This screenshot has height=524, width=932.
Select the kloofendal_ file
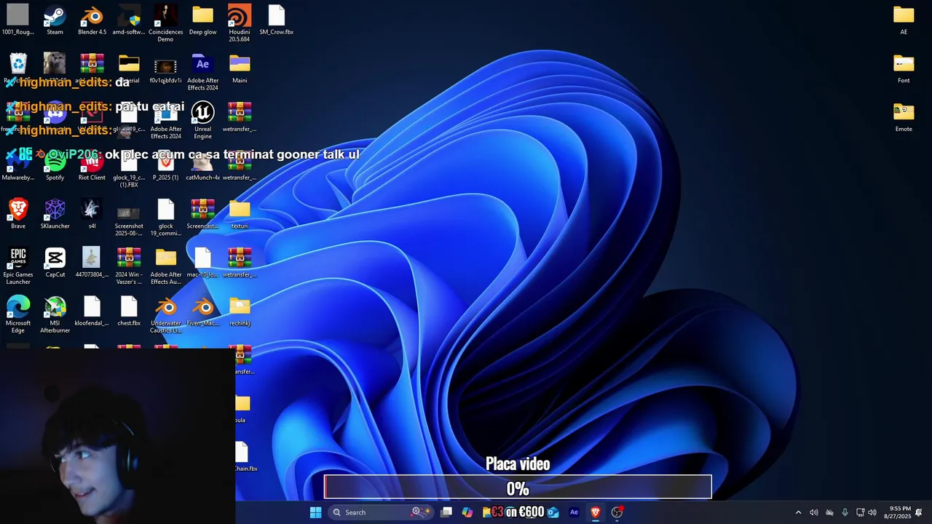click(x=92, y=311)
